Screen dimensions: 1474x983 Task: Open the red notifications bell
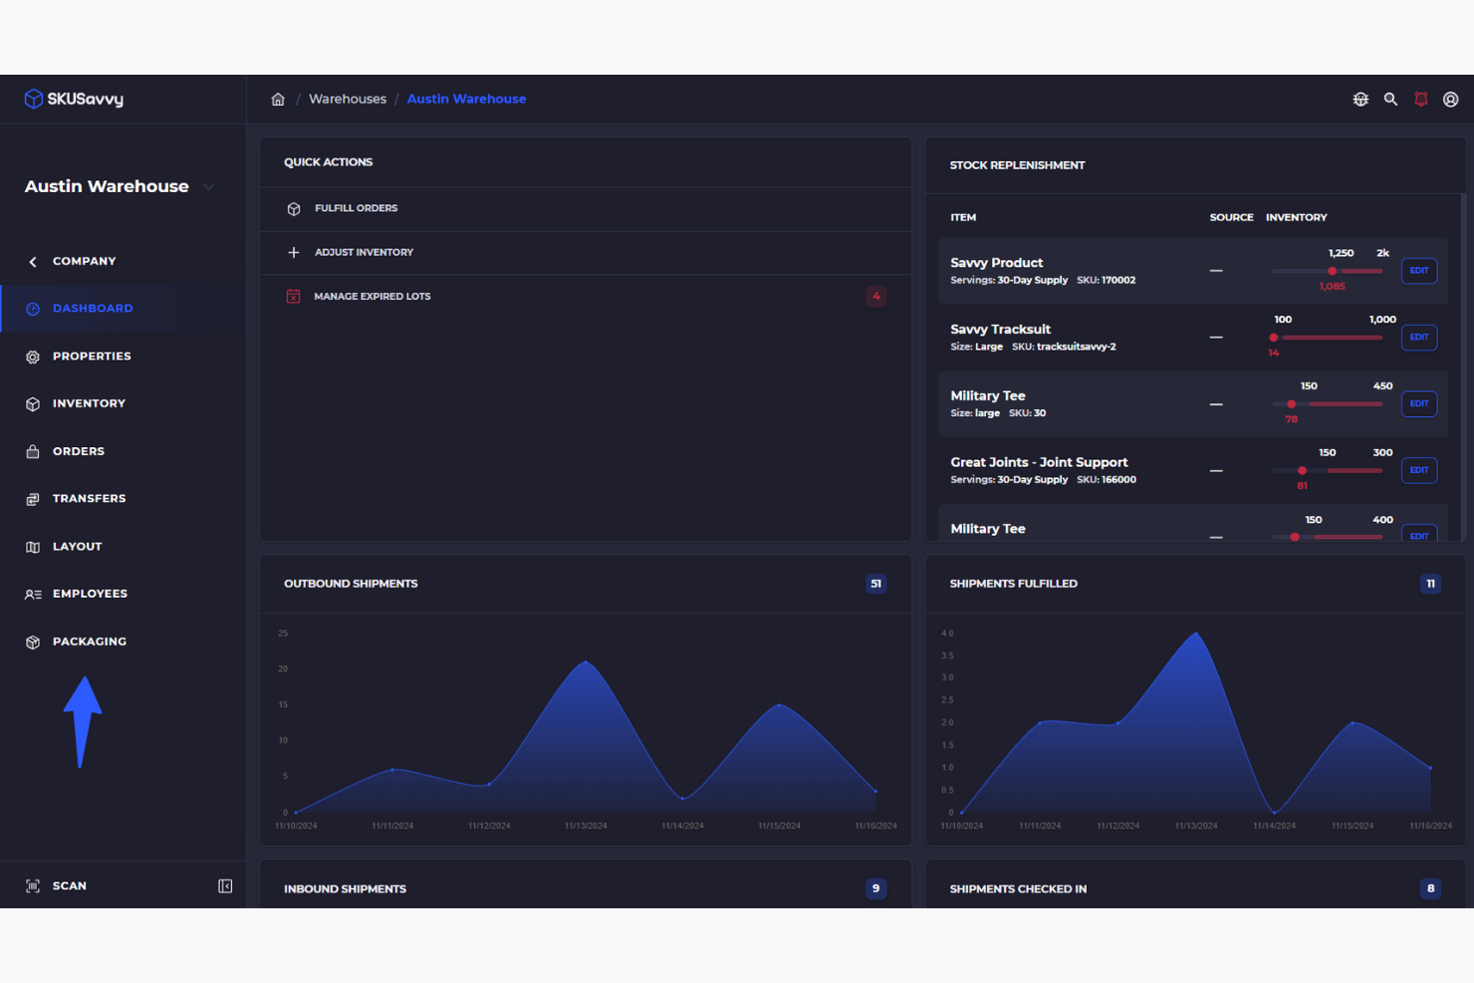1421,99
